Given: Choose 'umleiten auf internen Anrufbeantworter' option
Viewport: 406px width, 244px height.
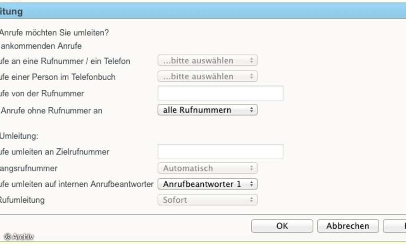Looking at the screenshot, I should coord(77,184).
